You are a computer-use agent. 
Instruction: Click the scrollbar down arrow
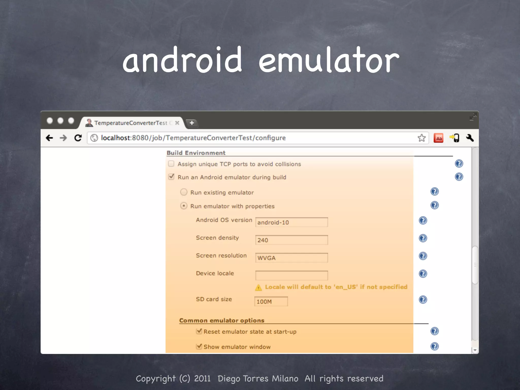pos(475,350)
